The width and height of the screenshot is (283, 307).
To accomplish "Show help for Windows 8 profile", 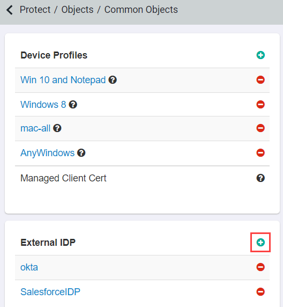I will pyautogui.click(x=73, y=105).
